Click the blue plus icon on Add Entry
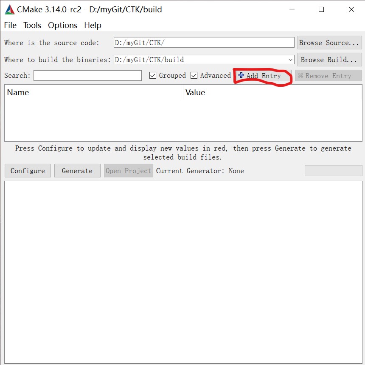The height and width of the screenshot is (365, 365). (241, 75)
